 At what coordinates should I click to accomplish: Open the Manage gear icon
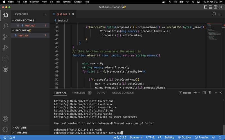click(5, 130)
